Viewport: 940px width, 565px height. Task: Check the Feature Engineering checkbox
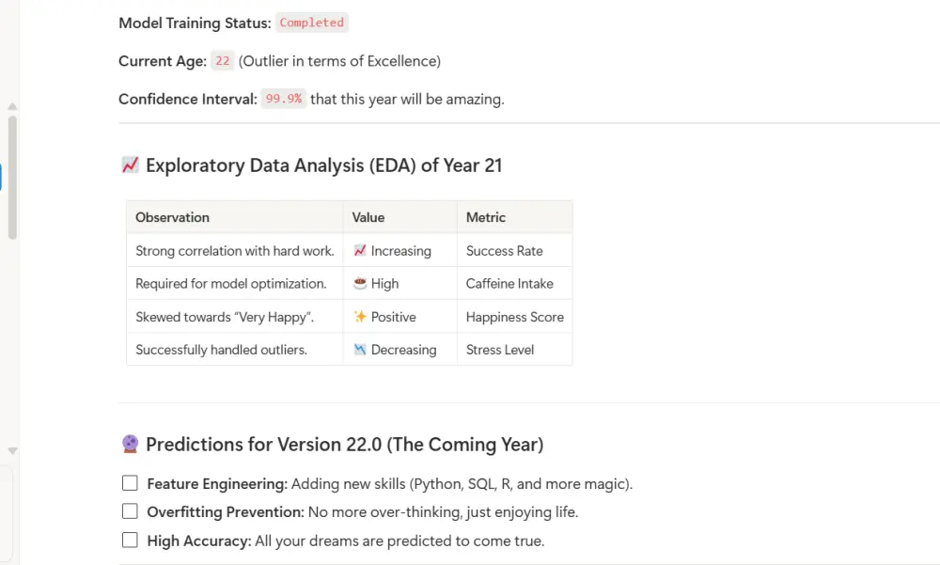point(130,483)
